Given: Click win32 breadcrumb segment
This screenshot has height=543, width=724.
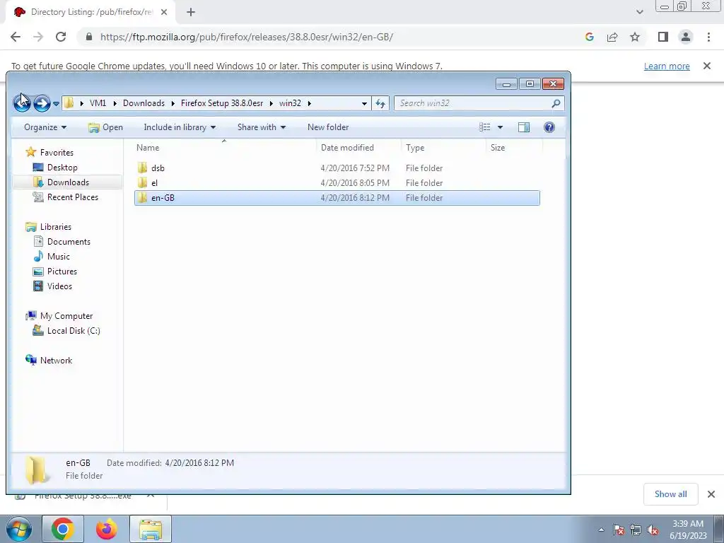Looking at the screenshot, I should pos(290,103).
